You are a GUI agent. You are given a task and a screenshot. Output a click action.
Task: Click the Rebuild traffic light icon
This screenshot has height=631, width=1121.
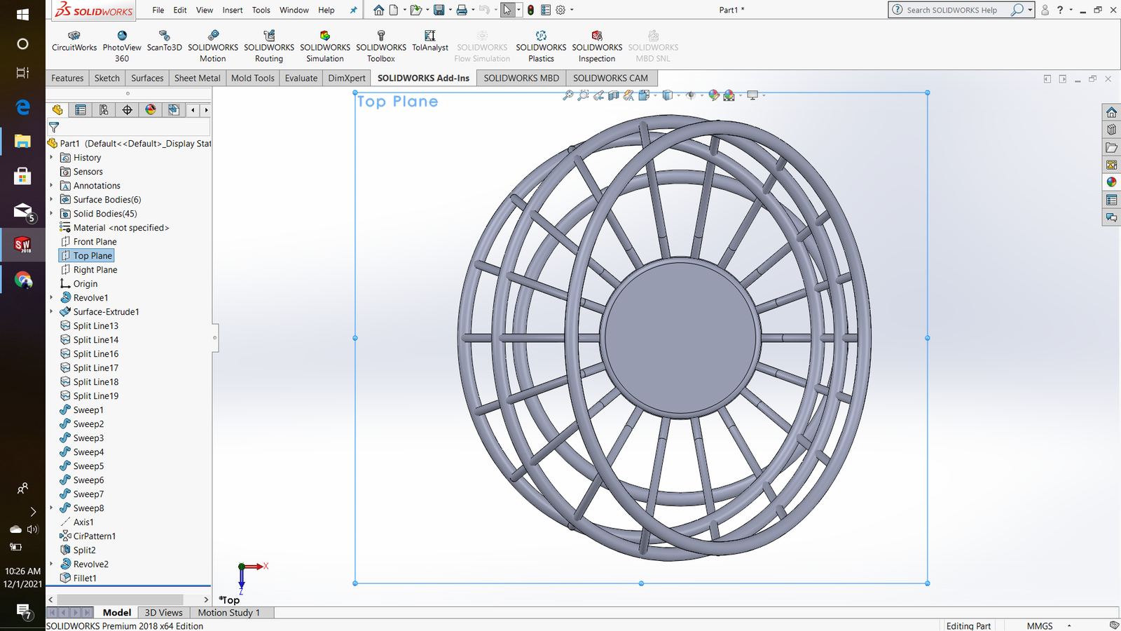pos(530,10)
